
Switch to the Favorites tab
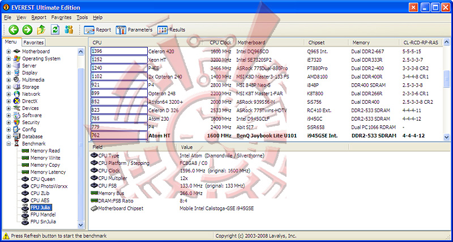pos(33,43)
